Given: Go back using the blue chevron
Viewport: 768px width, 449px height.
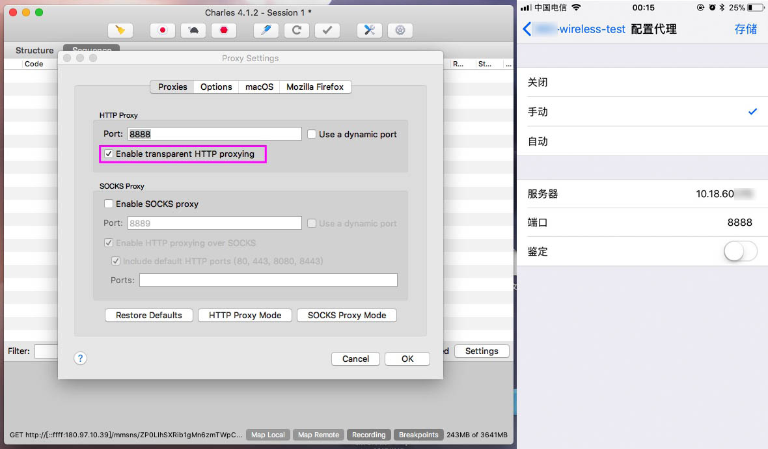Looking at the screenshot, I should 527,29.
